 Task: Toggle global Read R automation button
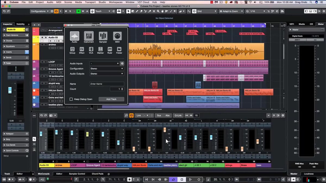tap(79, 11)
